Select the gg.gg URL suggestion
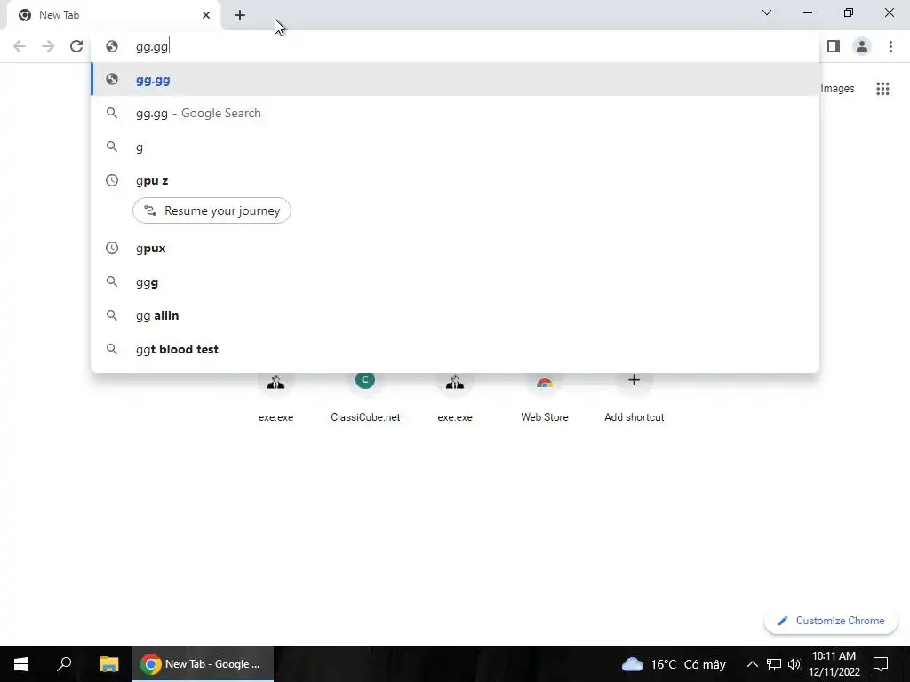910x682 pixels. click(455, 79)
